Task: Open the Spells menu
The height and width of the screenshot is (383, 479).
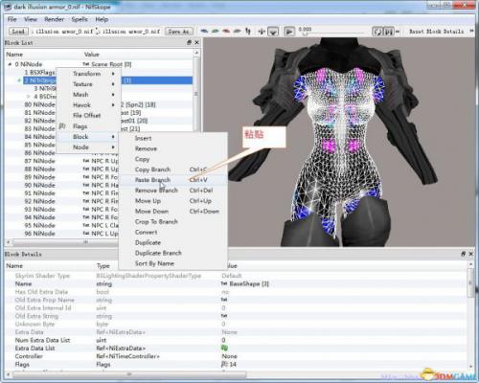Action: 80,19
